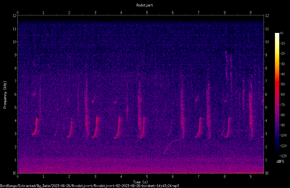This screenshot has height=188, width=290.
Task: Select the 11 tick on left frequency axis
Action: [x=15, y=29]
